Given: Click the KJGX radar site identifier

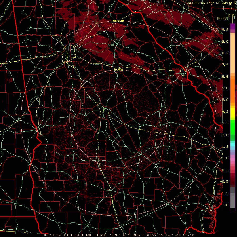Looking at the screenshot, I should [152, 235].
